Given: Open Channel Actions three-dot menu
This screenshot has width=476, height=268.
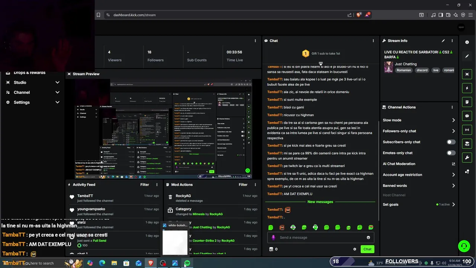Looking at the screenshot, I should click(x=452, y=107).
